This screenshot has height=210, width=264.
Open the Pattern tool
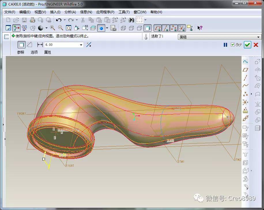(x=258, y=128)
